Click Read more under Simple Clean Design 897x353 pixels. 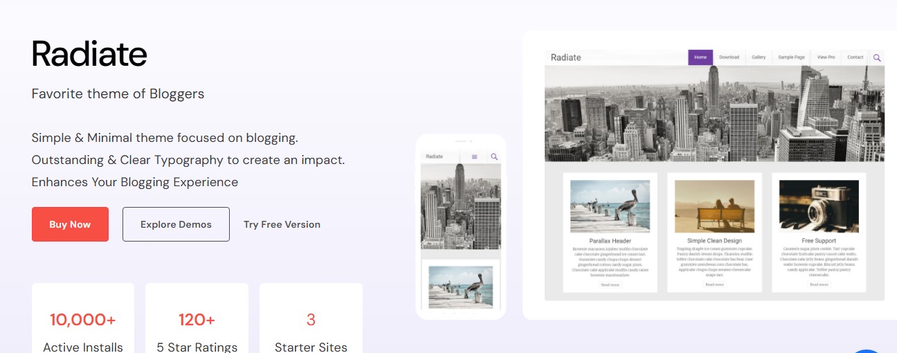[x=714, y=284]
